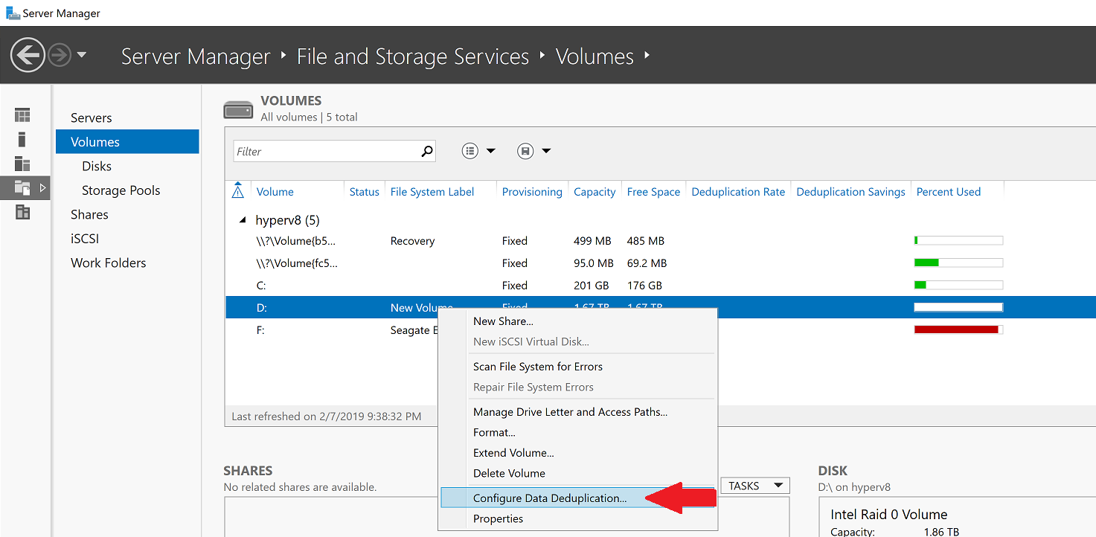Image resolution: width=1096 pixels, height=537 pixels.
Task: Click the All Servers sidebar icon
Action: pos(22,164)
